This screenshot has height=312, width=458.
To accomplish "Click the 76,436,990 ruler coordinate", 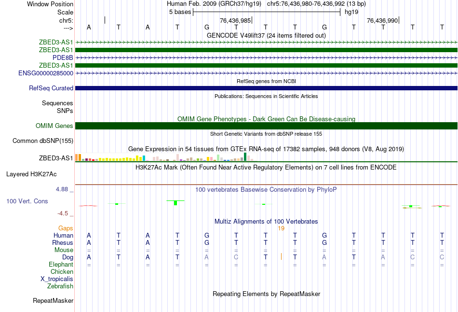I will [382, 20].
